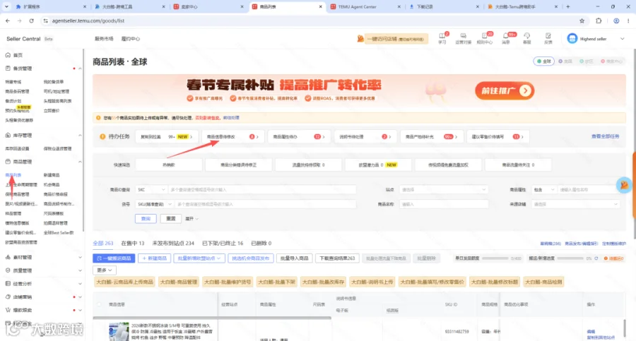Screen dimensions: 636x341
Task: Select the 欧区 region option
Action: pyautogui.click(x=587, y=61)
